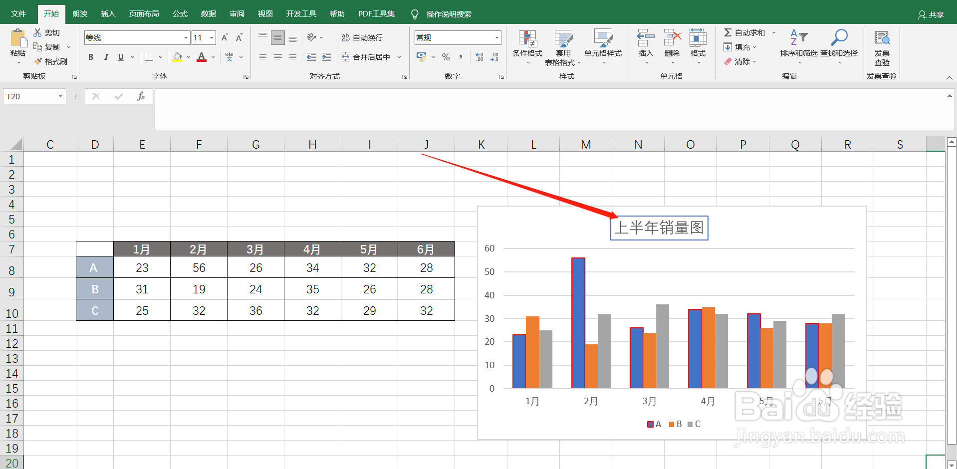Click the Paste clipboard icon
The height and width of the screenshot is (469, 957).
tap(18, 38)
